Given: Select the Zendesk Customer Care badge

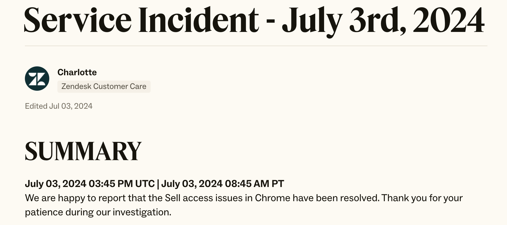Looking at the screenshot, I should coord(104,86).
